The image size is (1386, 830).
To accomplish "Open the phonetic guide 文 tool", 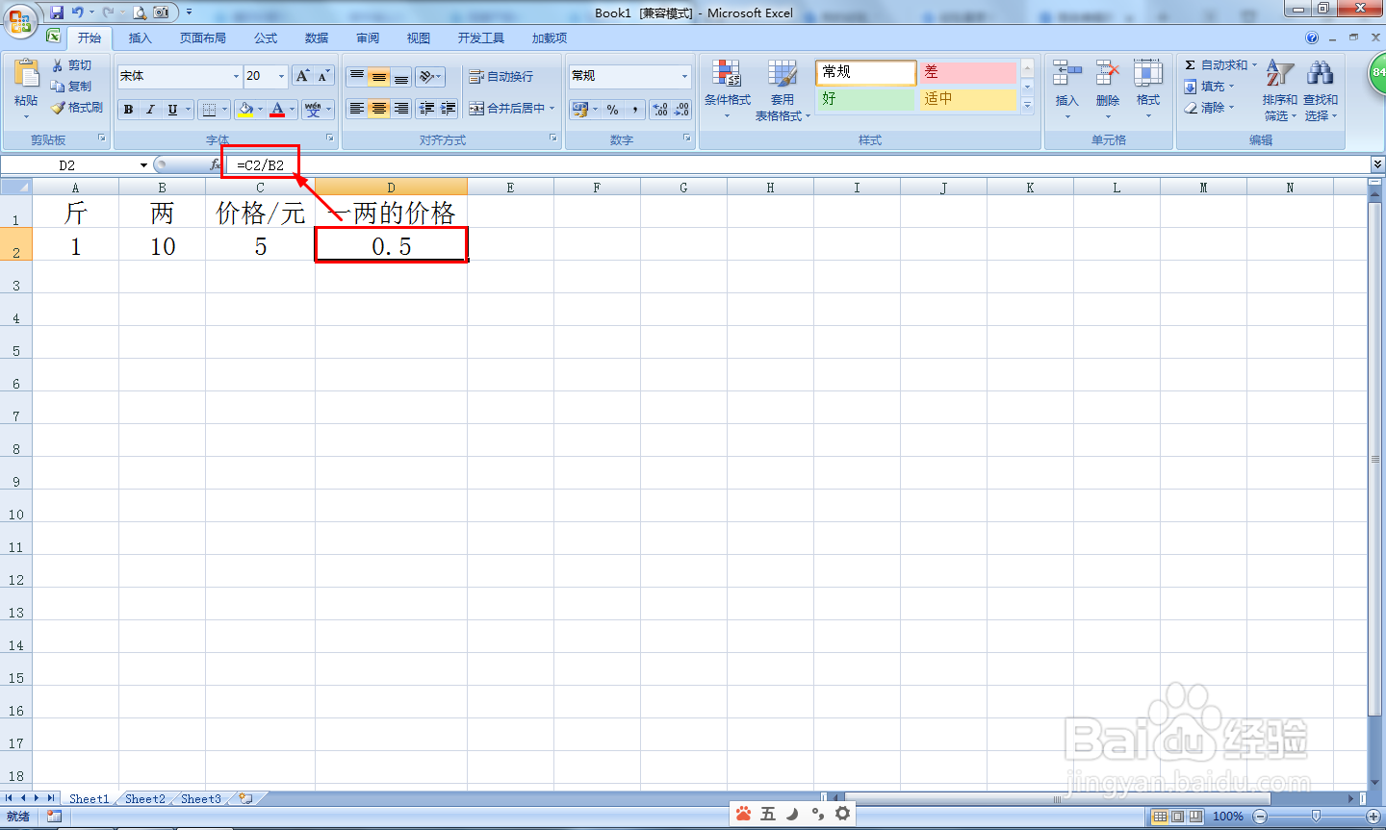I will coord(313,110).
